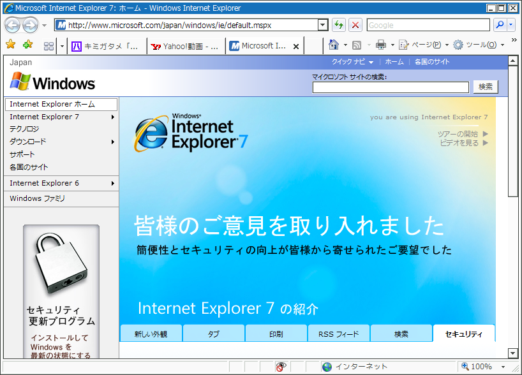This screenshot has height=375, width=522.
Task: Select the 新しい外観 tab
Action: 151,334
